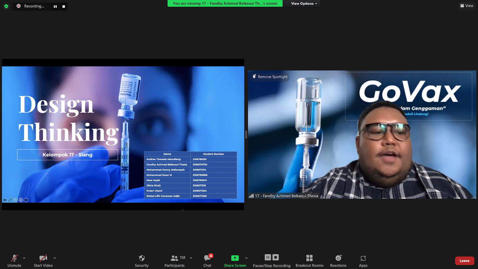
Task: Click the 'Name' column header in the table
Action: (x=167, y=154)
